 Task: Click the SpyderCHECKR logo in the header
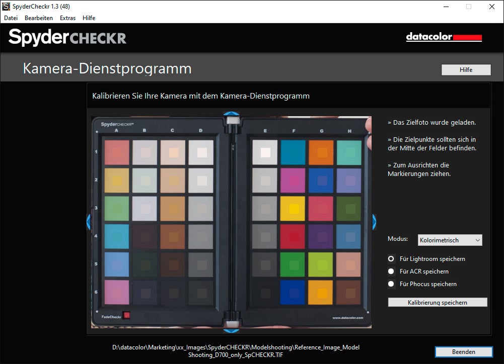67,38
